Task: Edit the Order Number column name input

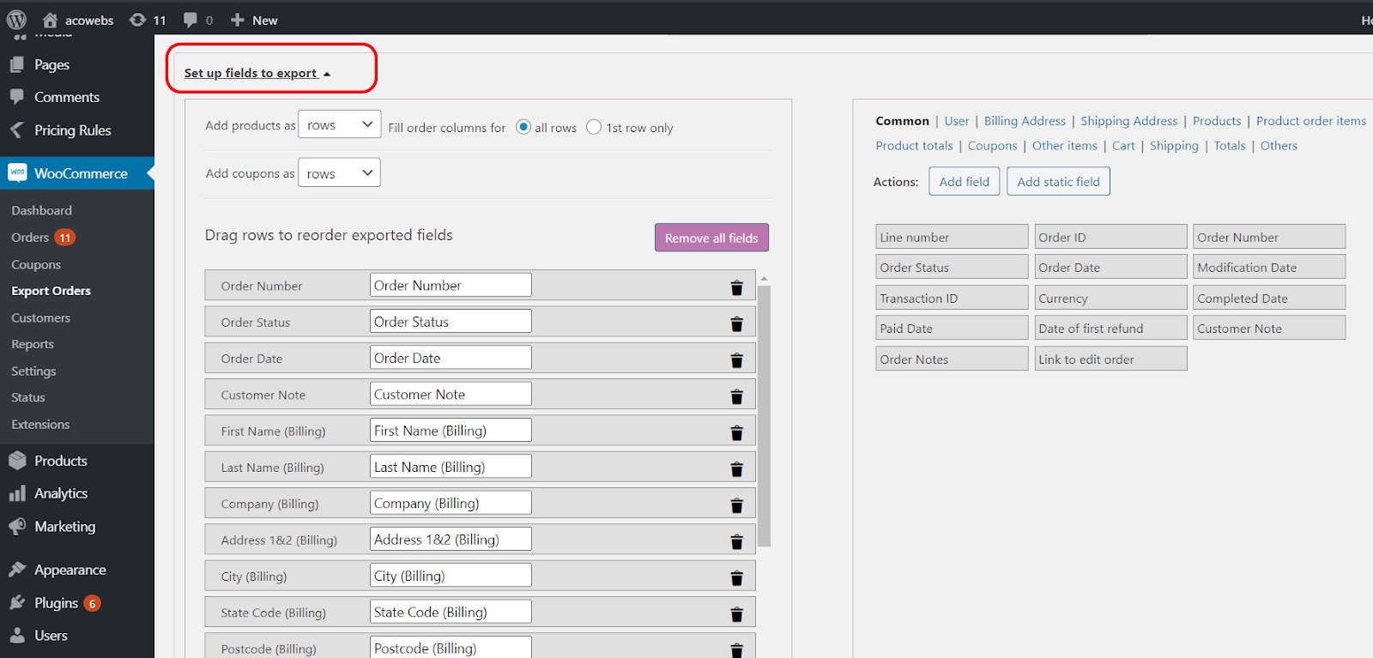Action: tap(451, 285)
